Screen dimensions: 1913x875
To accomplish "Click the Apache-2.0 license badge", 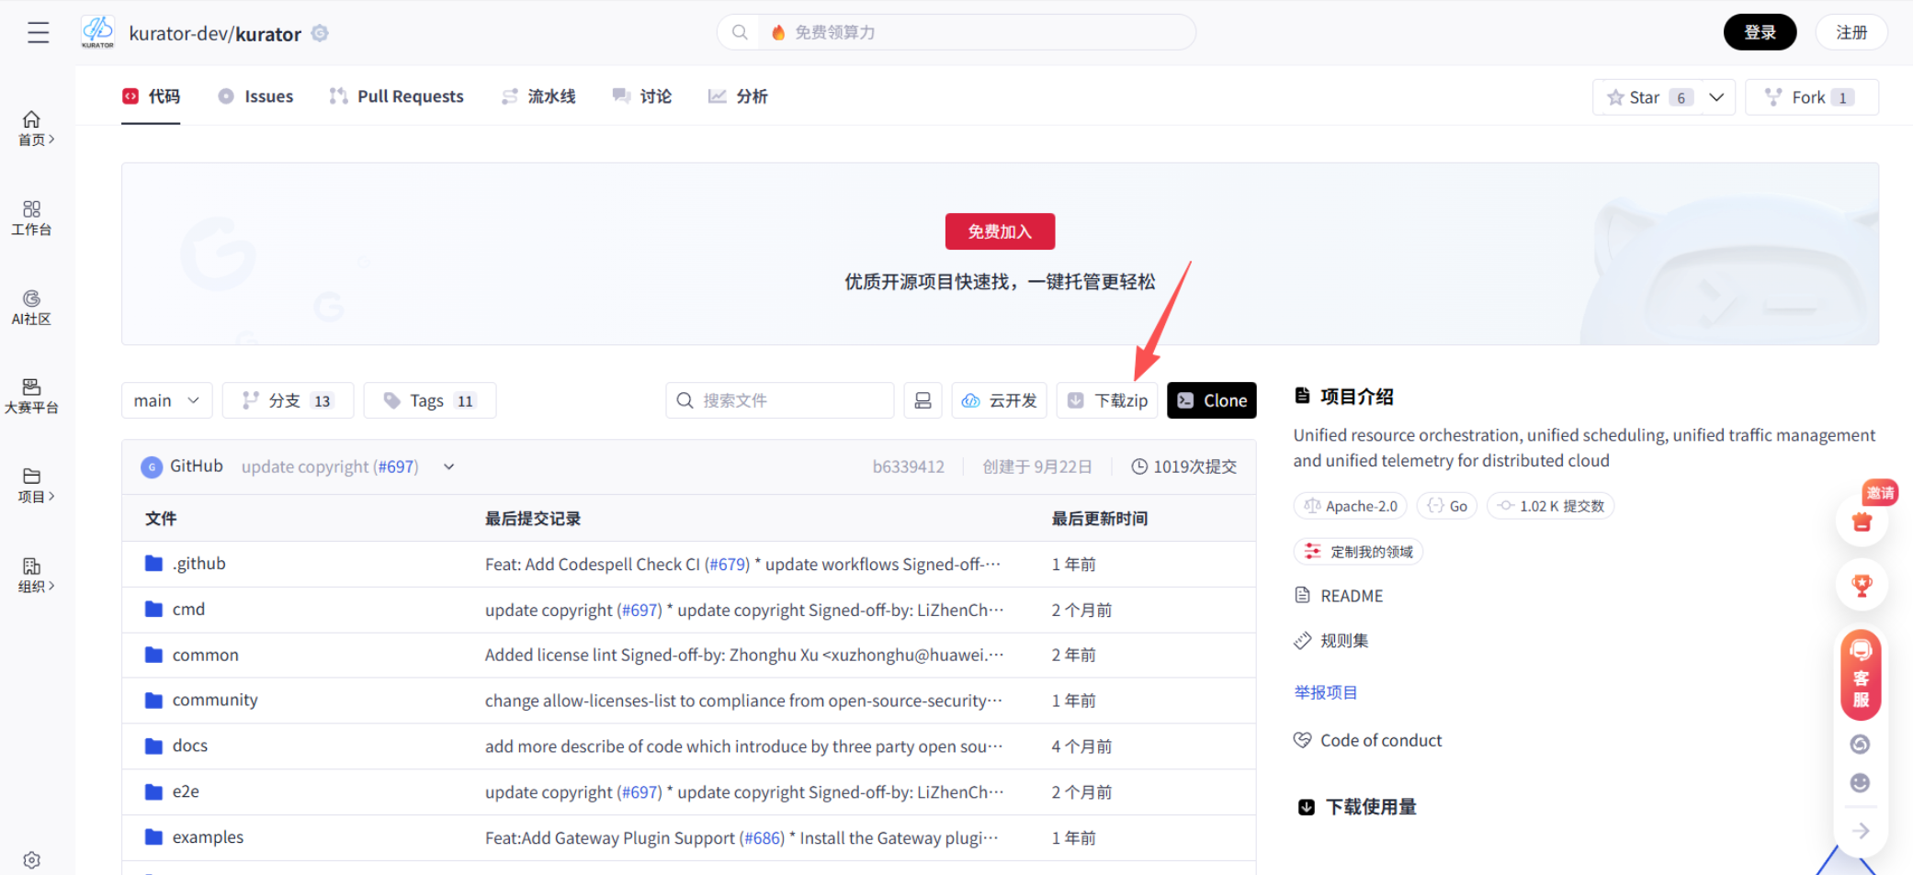I will point(1351,506).
